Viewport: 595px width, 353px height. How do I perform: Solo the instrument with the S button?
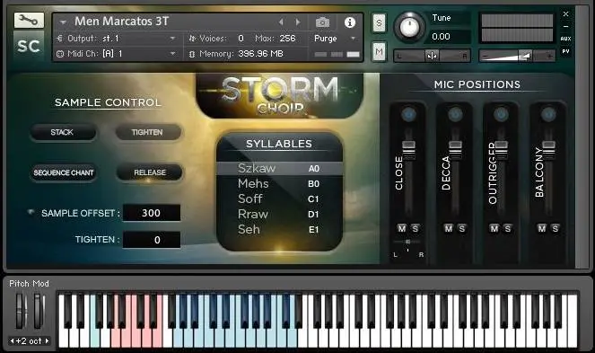[x=379, y=23]
